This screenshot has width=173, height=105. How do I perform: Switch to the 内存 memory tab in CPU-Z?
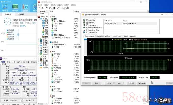pos(19,62)
